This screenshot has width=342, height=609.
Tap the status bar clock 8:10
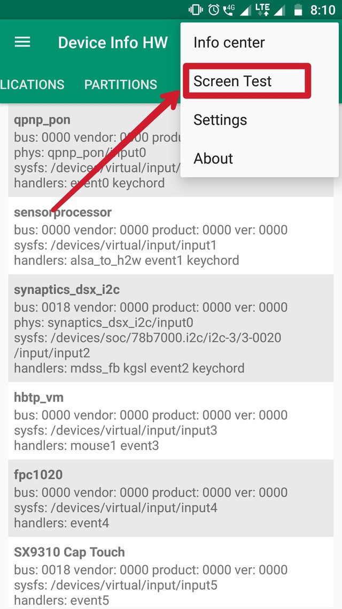(x=323, y=10)
